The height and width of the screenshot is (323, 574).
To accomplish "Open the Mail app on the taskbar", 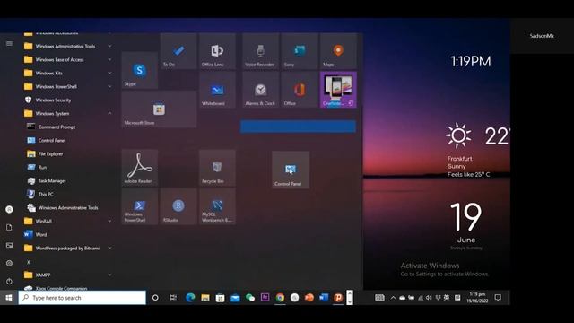I will pyautogui.click(x=235, y=298).
